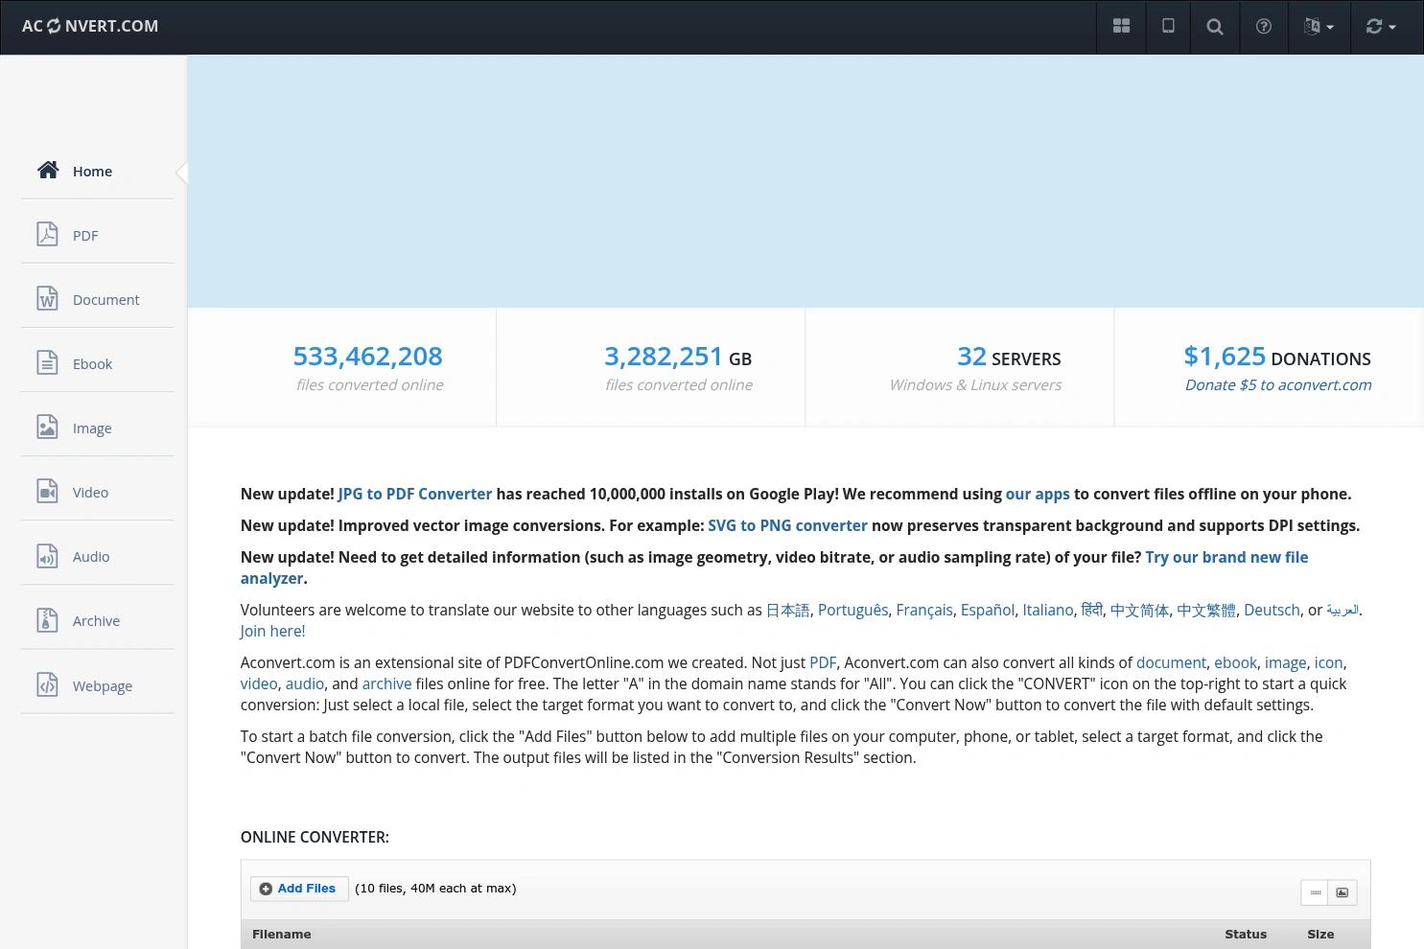The image size is (1424, 949).
Task: Click the Add Files button
Action: point(299,889)
